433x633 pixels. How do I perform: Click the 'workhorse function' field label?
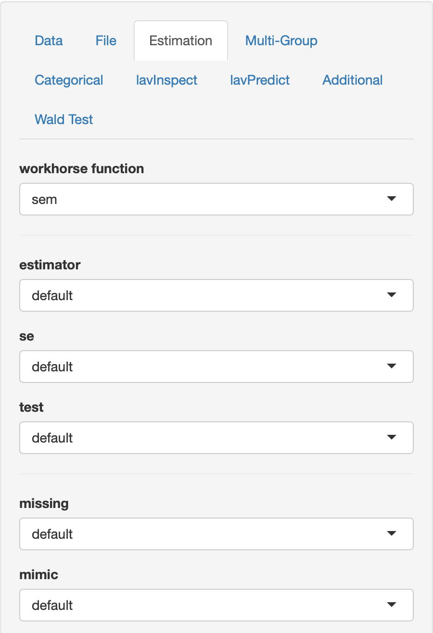pos(81,169)
